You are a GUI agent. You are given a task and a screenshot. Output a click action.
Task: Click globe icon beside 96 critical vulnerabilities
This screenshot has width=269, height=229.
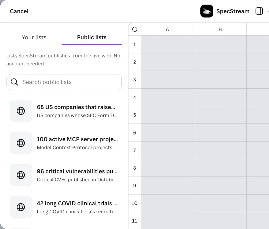(21, 175)
